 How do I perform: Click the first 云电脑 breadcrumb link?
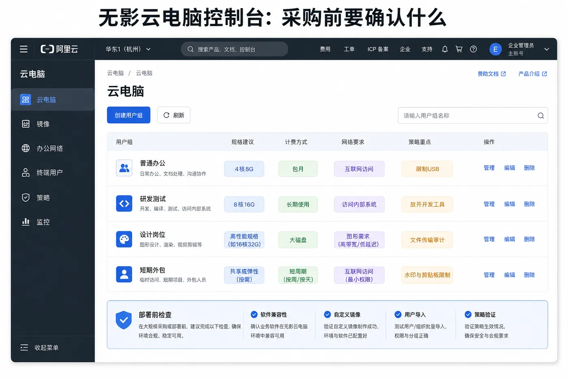click(115, 73)
